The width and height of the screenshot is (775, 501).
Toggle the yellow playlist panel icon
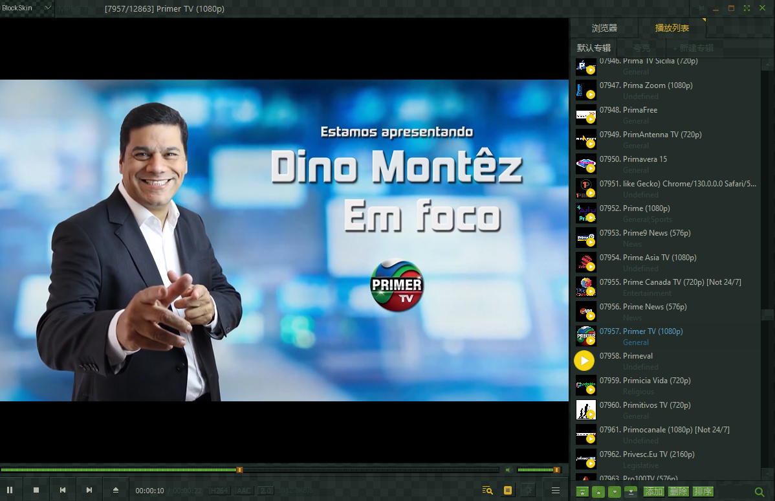point(508,490)
